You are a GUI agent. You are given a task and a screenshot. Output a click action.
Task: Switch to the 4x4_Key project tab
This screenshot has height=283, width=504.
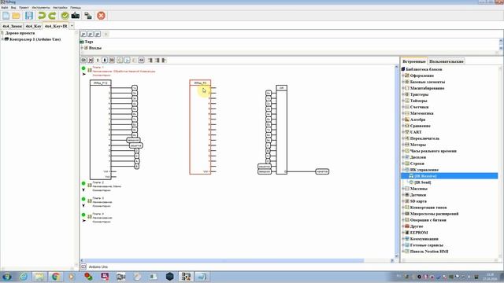click(33, 26)
